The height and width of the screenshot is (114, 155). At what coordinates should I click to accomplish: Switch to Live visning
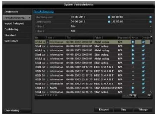(x=17, y=111)
